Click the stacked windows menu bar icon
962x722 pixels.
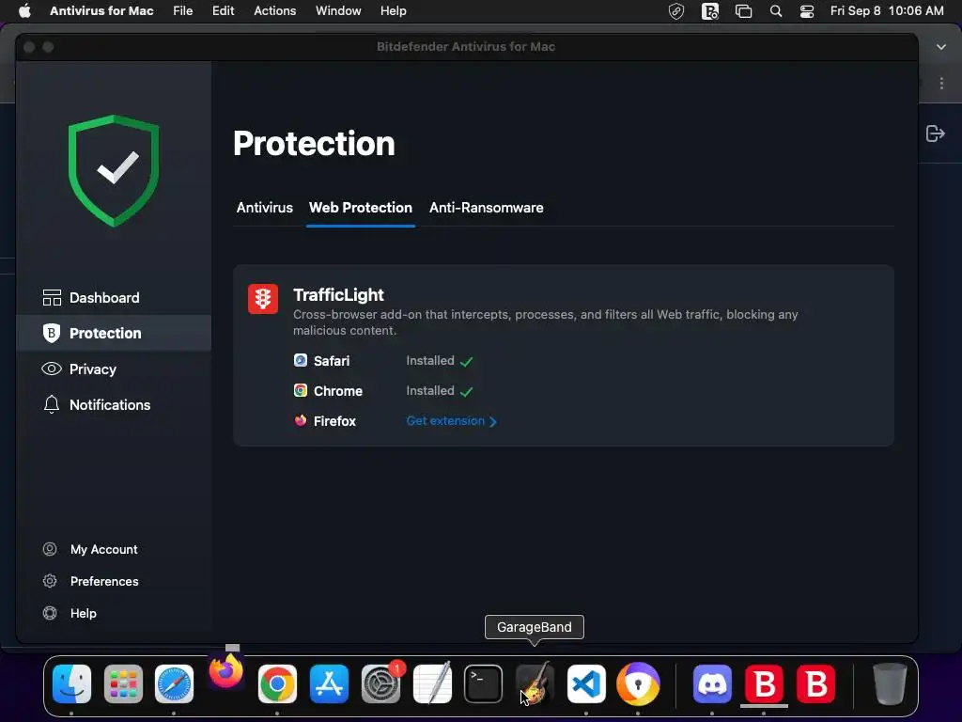(x=744, y=11)
